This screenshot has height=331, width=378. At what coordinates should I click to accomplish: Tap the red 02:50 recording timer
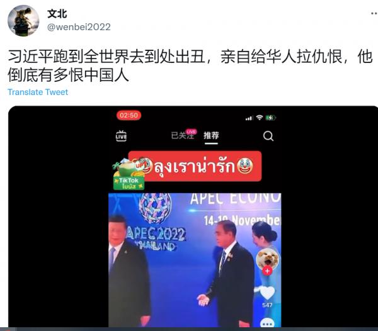coord(129,115)
